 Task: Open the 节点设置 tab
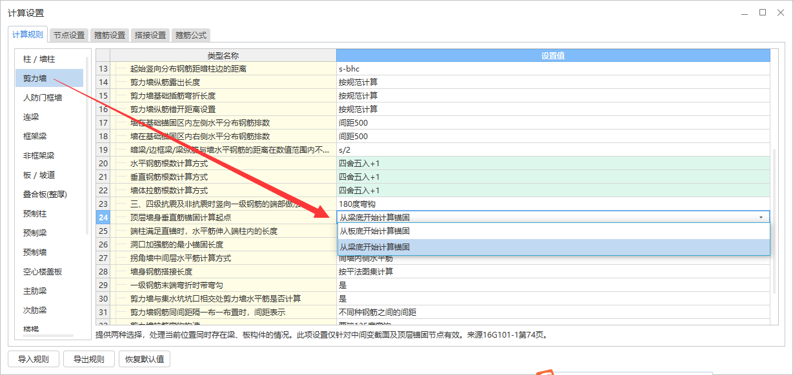tap(69, 35)
